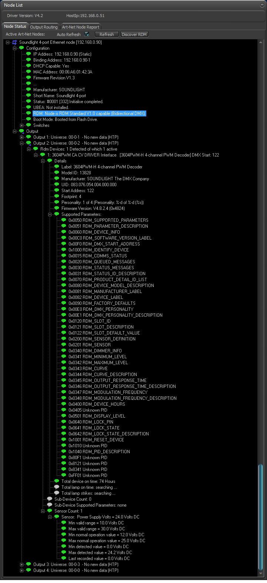Collapse the Supported Parameters list

point(50,214)
